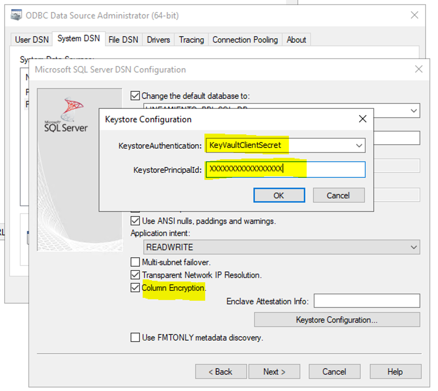This screenshot has width=438, height=391.
Task: Open the Application intent READWRITE dropdown
Action: [x=282, y=247]
